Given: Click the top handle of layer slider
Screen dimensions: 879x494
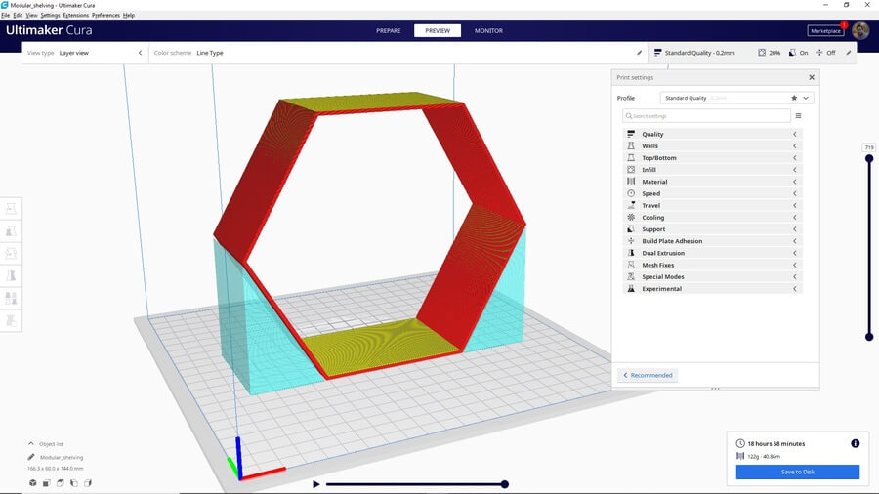Looking at the screenshot, I should tap(869, 158).
